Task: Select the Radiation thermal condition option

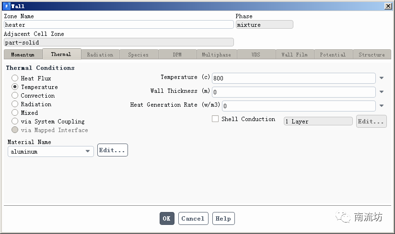Action: (x=15, y=104)
